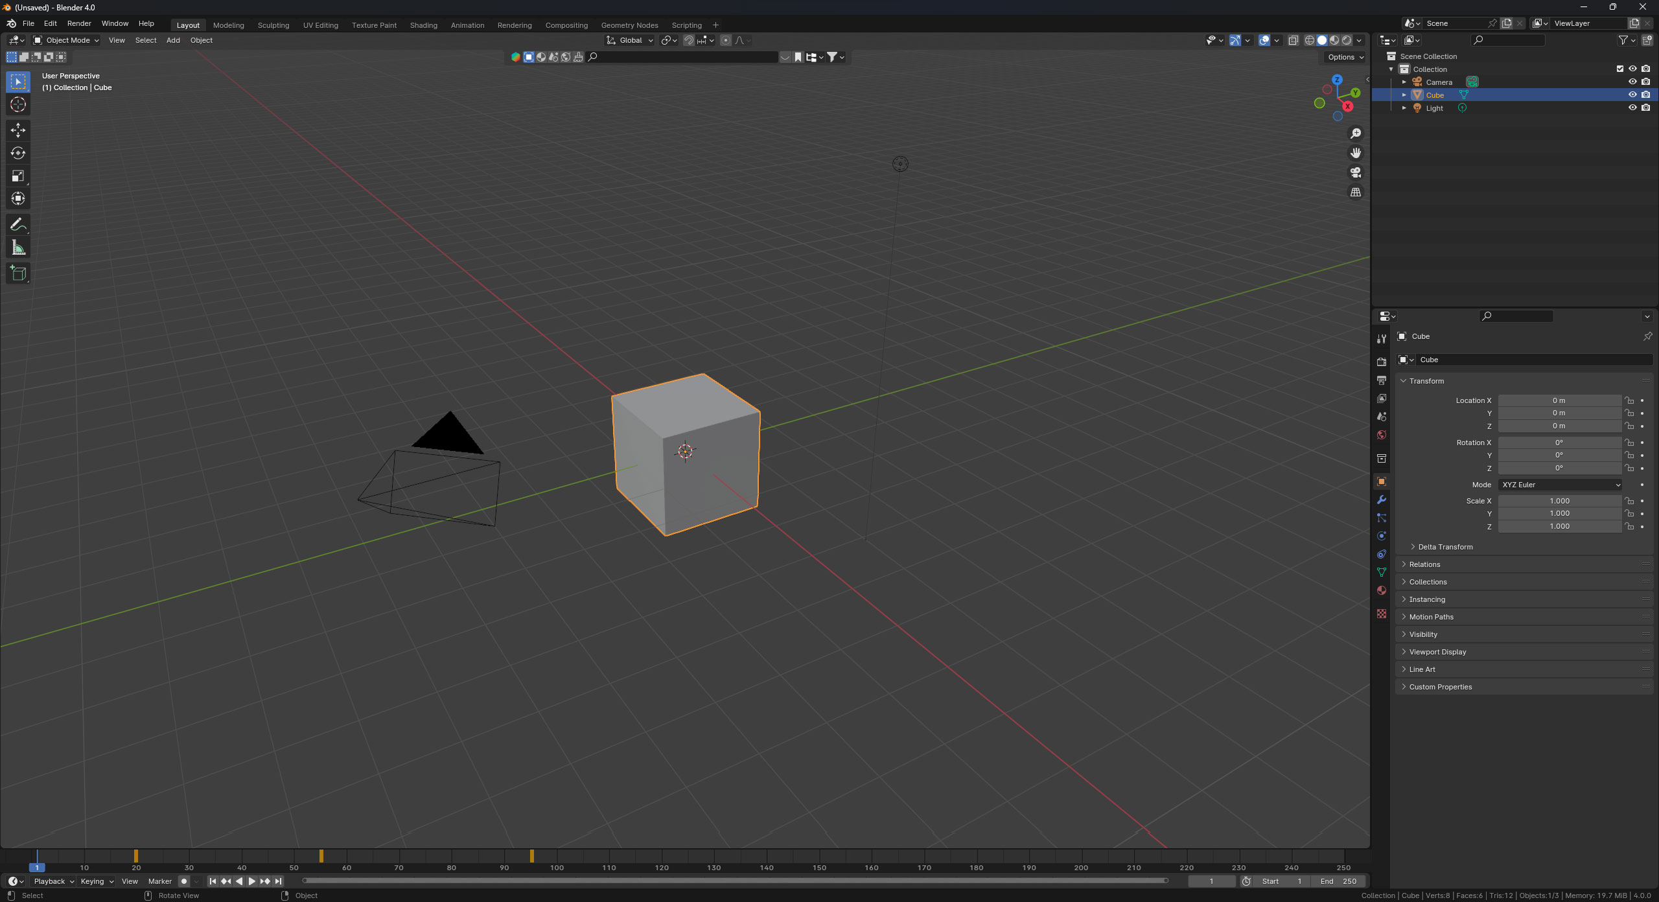Switch to the Sculpting workspace tab

[273, 25]
